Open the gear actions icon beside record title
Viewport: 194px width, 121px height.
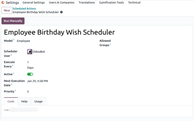[62, 12]
